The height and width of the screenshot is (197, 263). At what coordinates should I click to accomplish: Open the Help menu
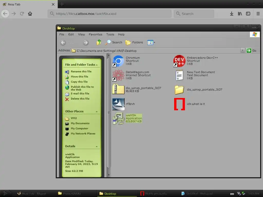click(121, 34)
